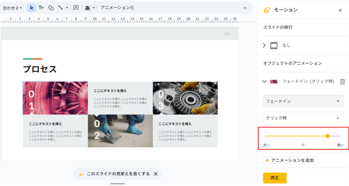The height and width of the screenshot is (186, 349).
Task: Collapse the フェードイン (クリック時) animation entry
Action: click(264, 82)
